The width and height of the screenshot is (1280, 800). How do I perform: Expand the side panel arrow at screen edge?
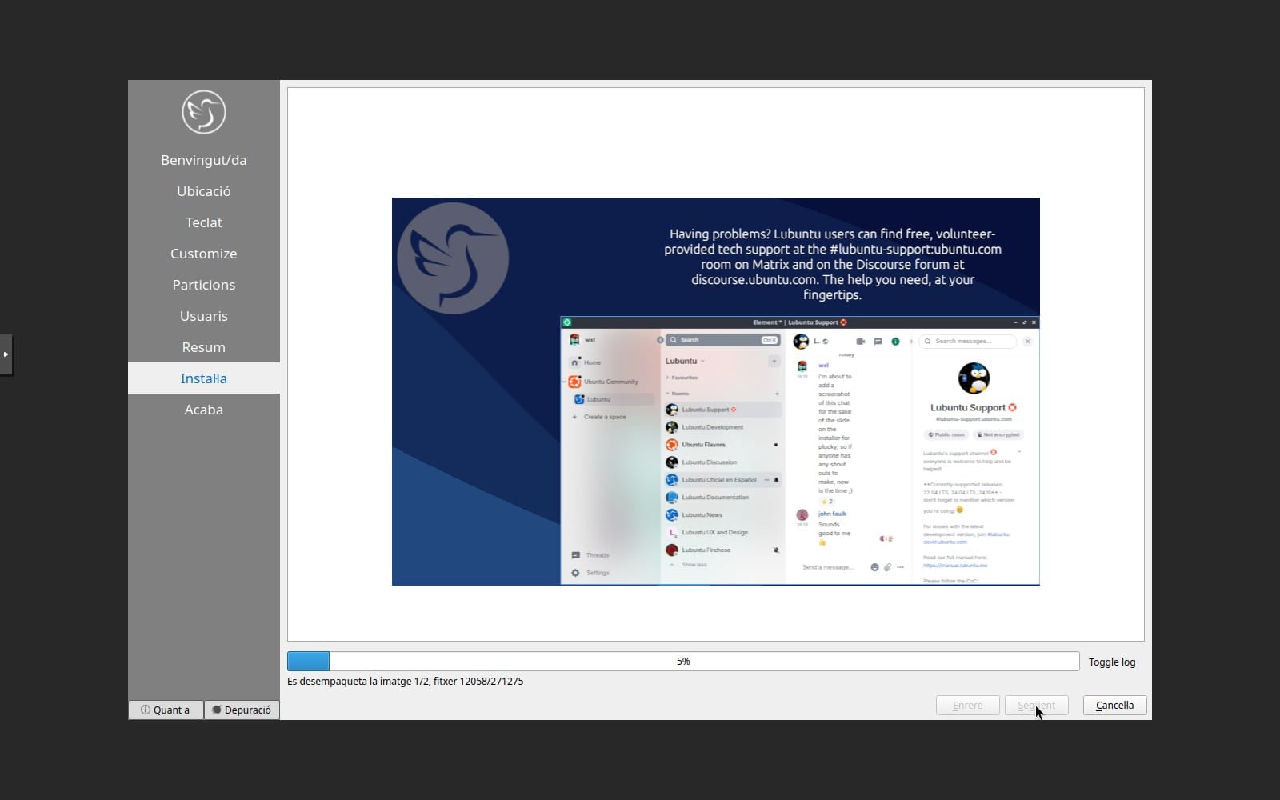coord(6,354)
